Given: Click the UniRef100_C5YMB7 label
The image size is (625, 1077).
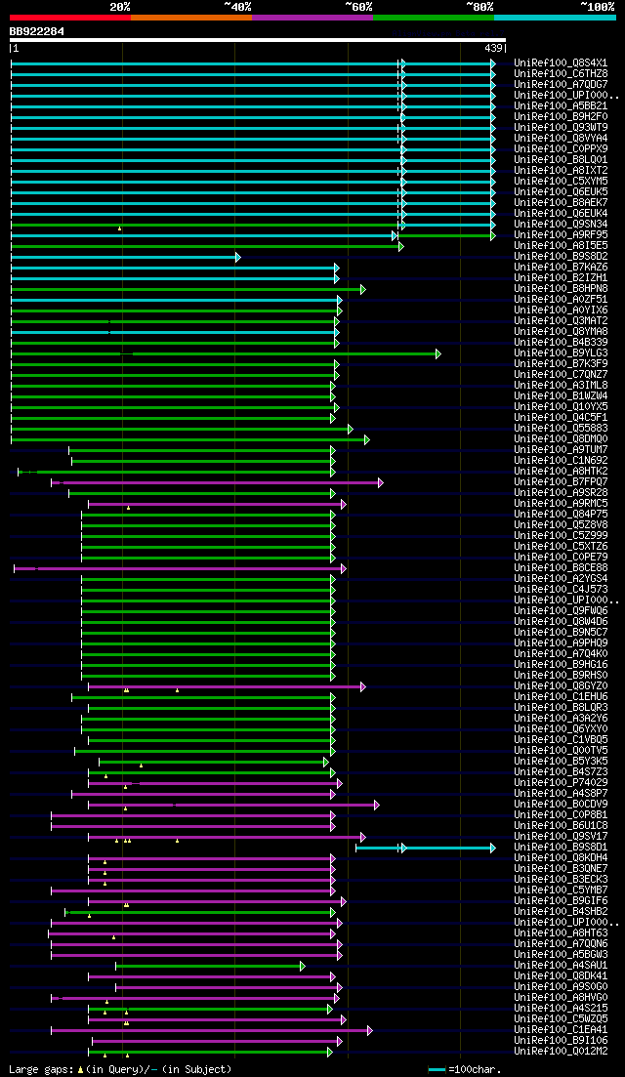Looking at the screenshot, I should click(x=561, y=891).
